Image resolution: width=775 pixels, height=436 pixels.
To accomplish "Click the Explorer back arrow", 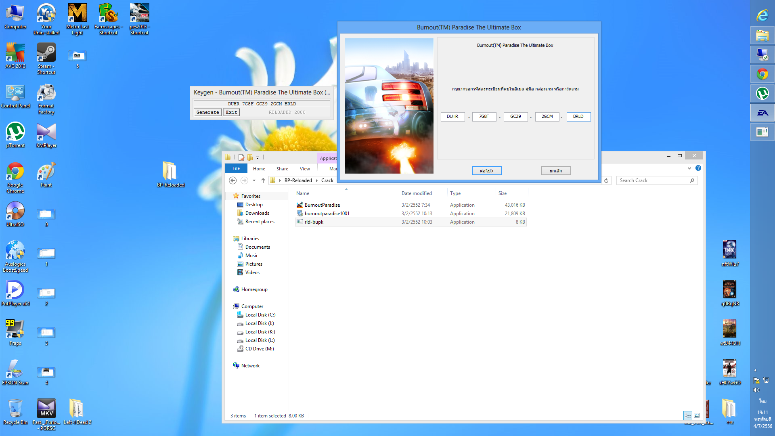I will tap(232, 180).
